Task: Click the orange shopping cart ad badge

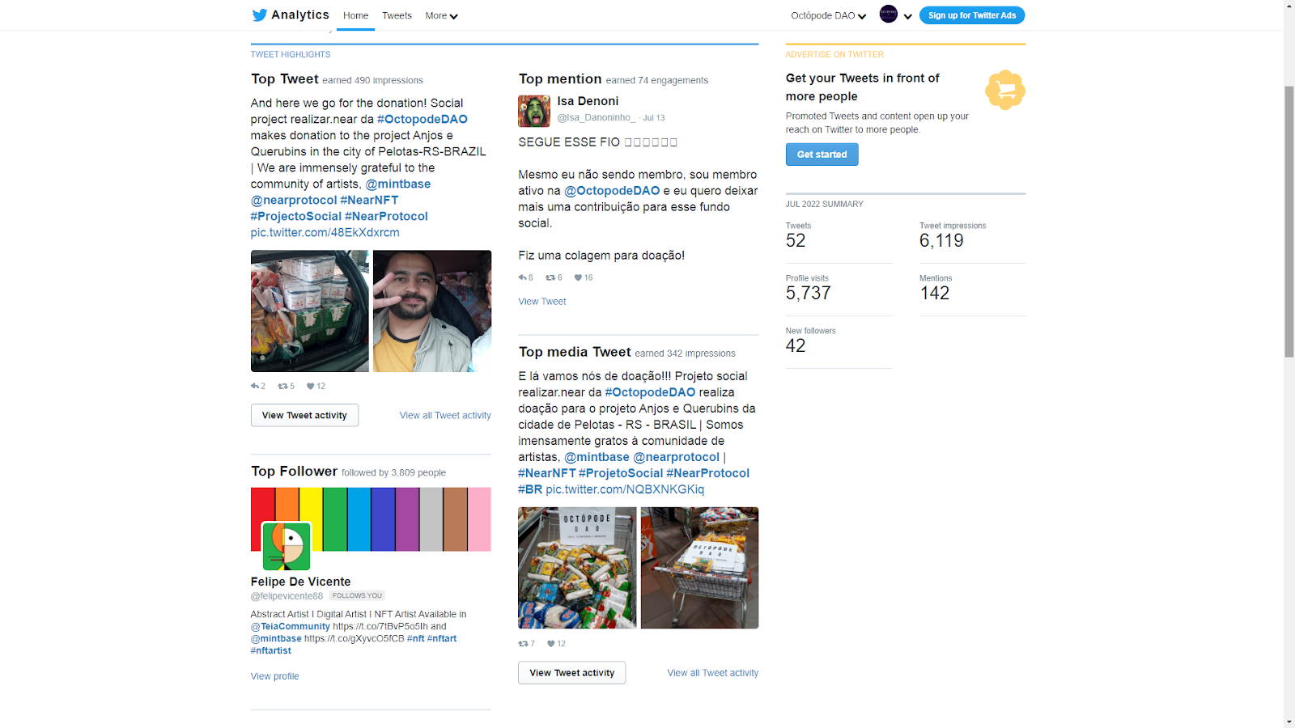Action: (1005, 90)
